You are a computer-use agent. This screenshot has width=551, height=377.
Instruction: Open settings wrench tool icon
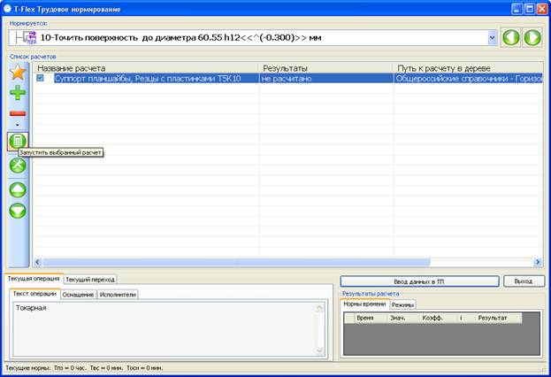18,165
